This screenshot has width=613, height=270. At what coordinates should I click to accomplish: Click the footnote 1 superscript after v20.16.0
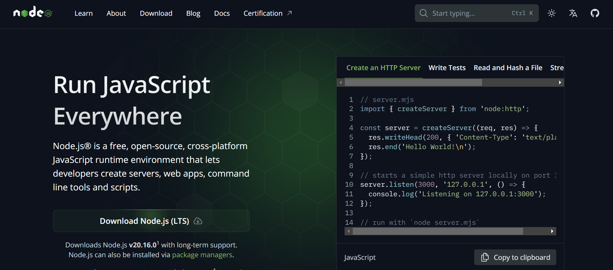[x=158, y=243]
